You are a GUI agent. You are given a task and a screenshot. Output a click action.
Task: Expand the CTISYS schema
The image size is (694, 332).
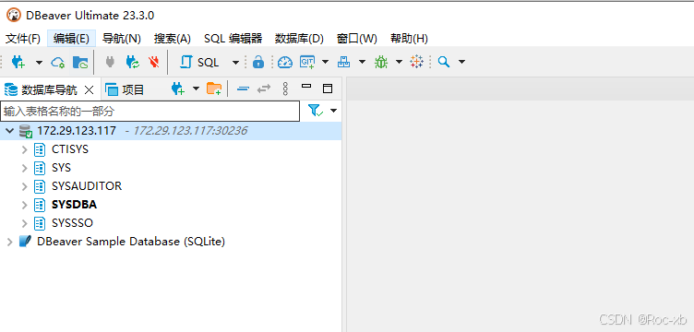click(25, 150)
